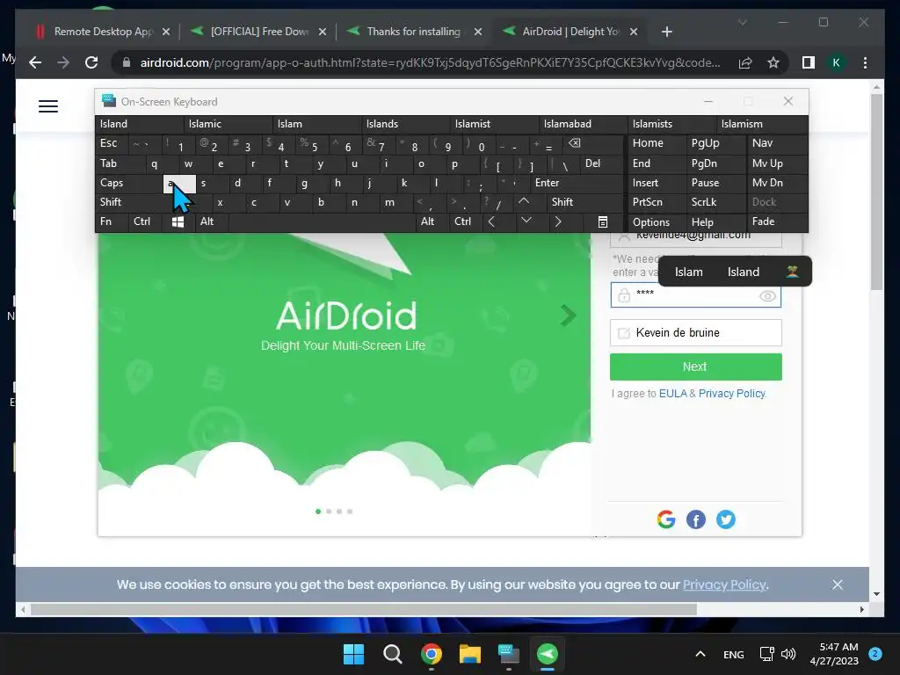Click the left arrow key on keyboard
The image size is (900, 675).
click(491, 221)
